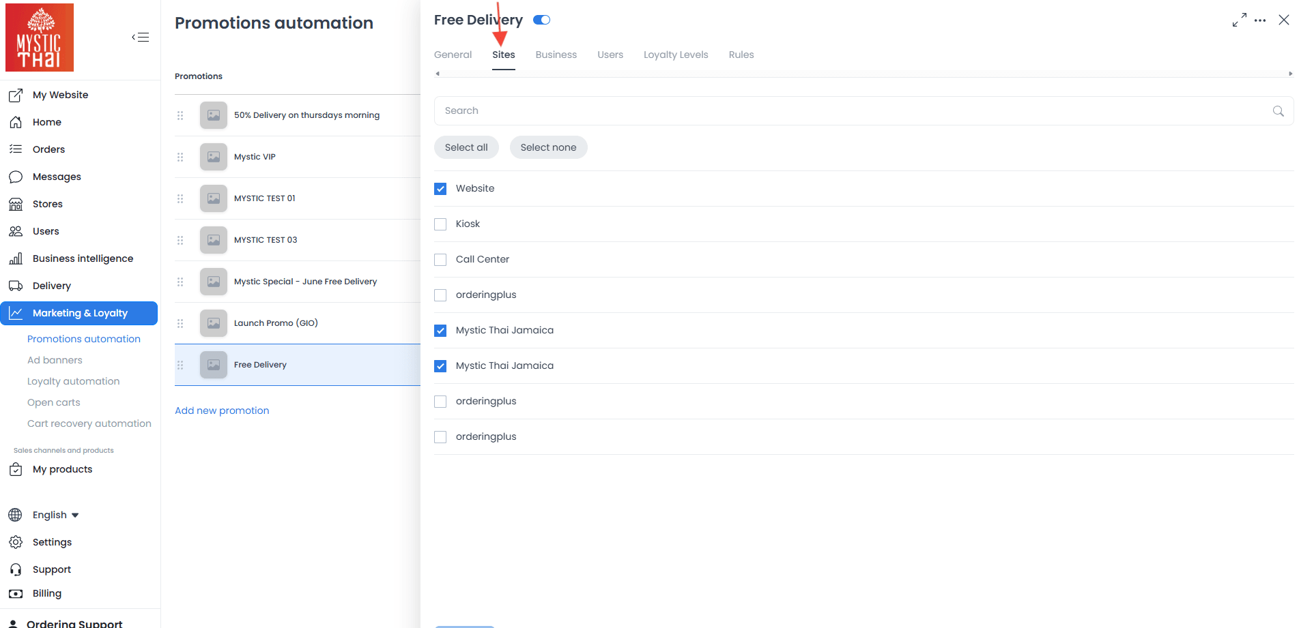Select the Sites tab
The height and width of the screenshot is (628, 1299).
point(504,55)
